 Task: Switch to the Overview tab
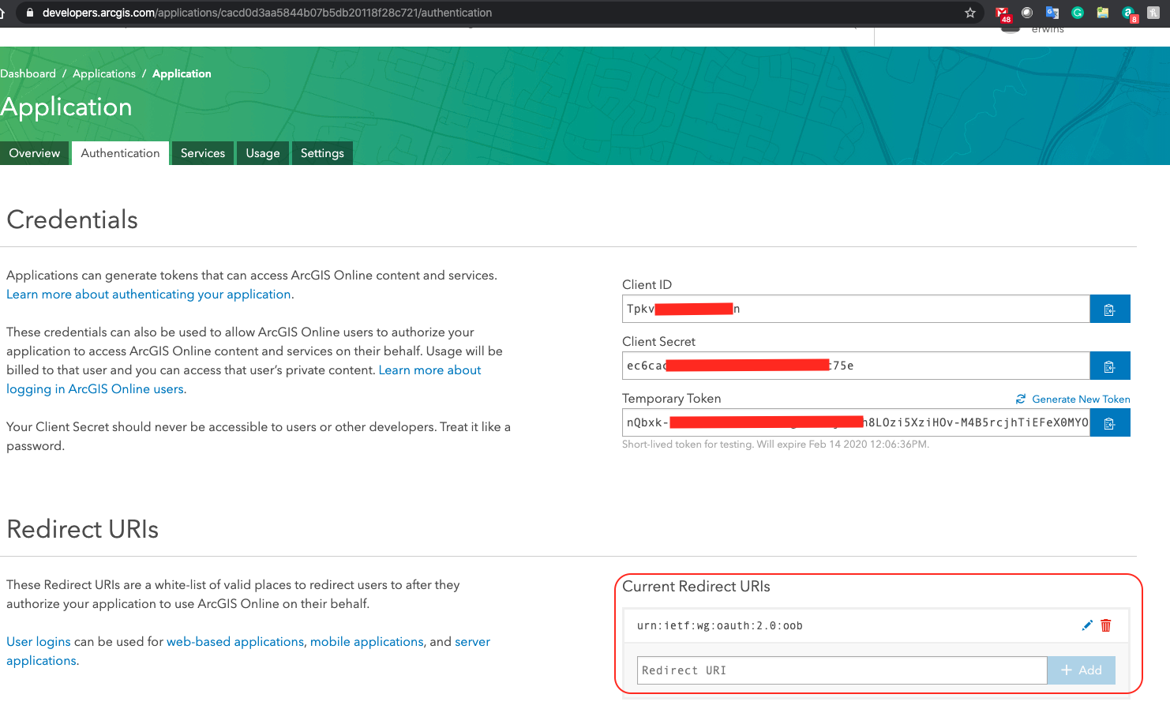[35, 153]
